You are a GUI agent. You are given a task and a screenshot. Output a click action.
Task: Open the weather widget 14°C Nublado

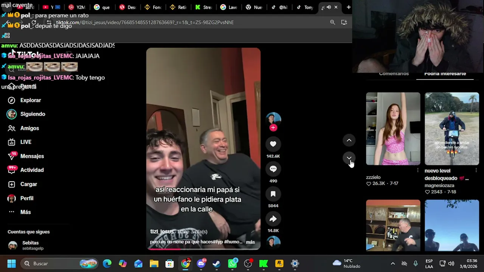346,263
